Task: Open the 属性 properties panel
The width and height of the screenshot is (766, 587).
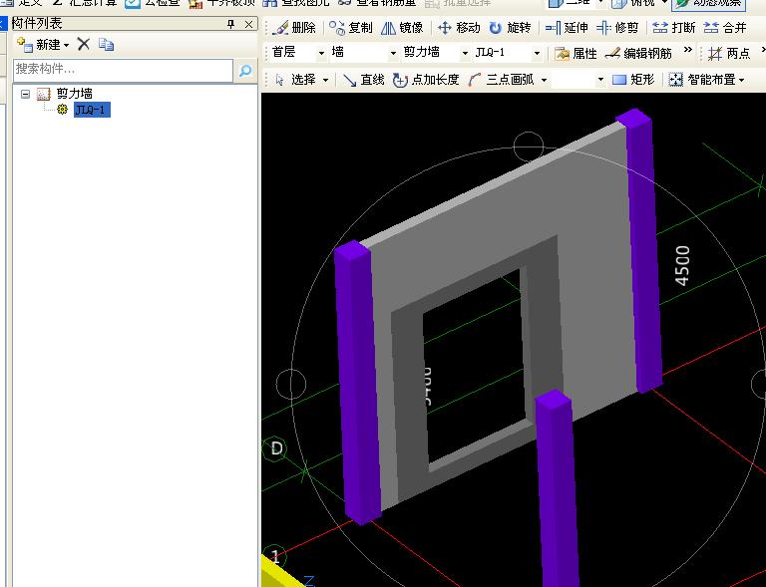Action: [x=575, y=53]
